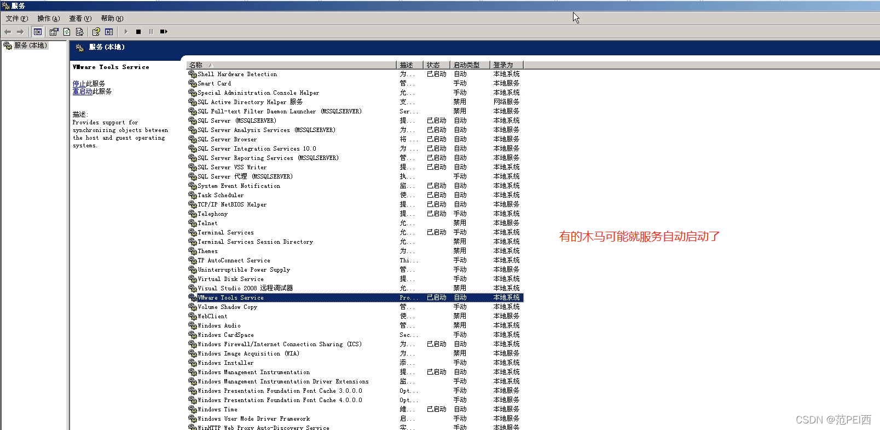Select Windows CardSpace service row

click(x=355, y=335)
